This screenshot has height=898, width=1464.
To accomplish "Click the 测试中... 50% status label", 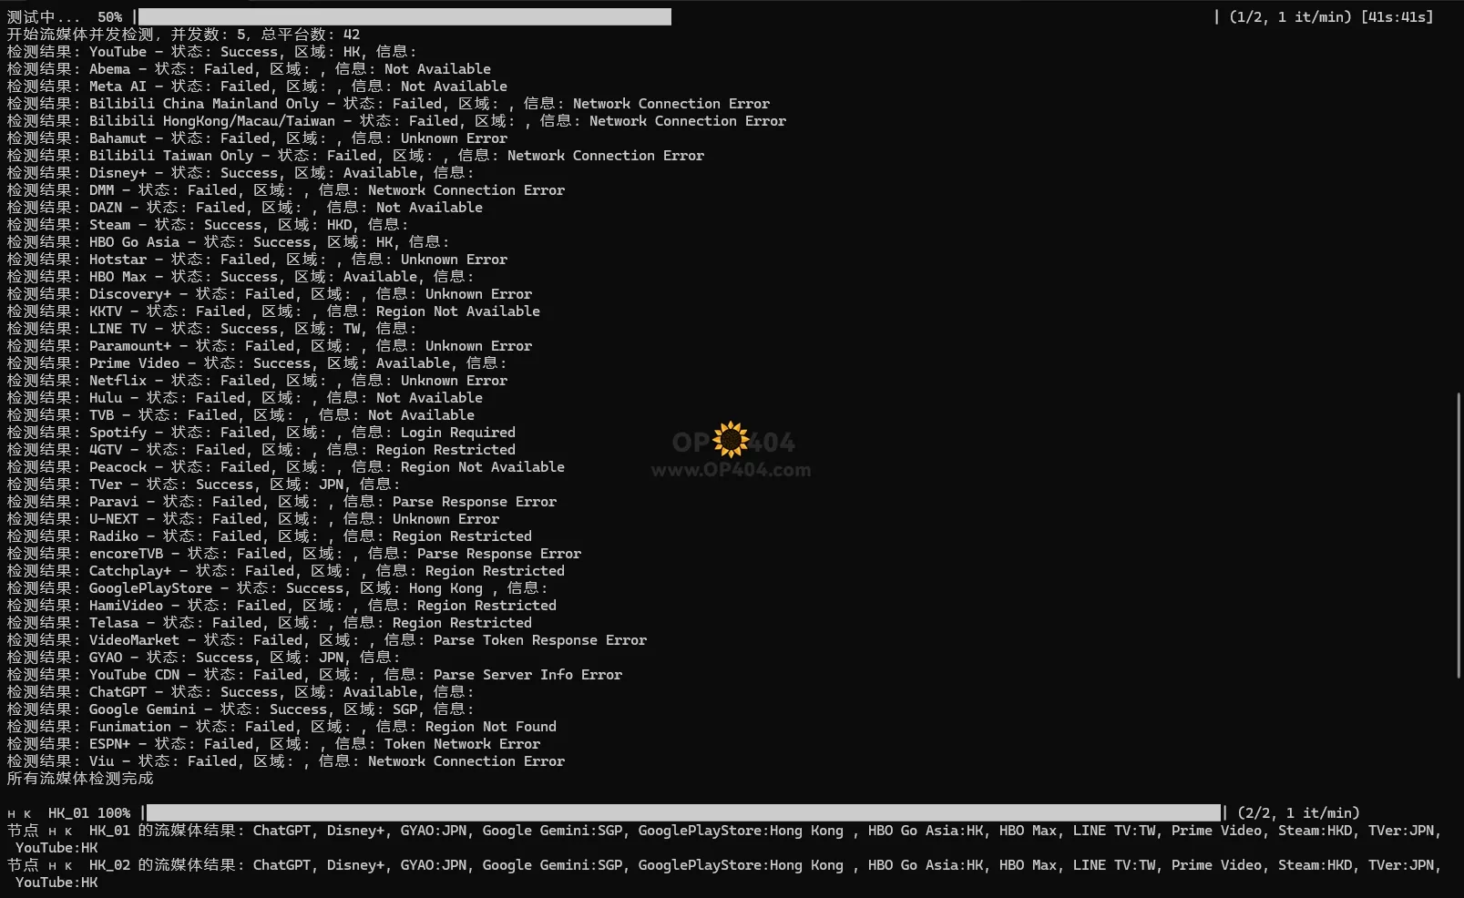I will click(65, 17).
